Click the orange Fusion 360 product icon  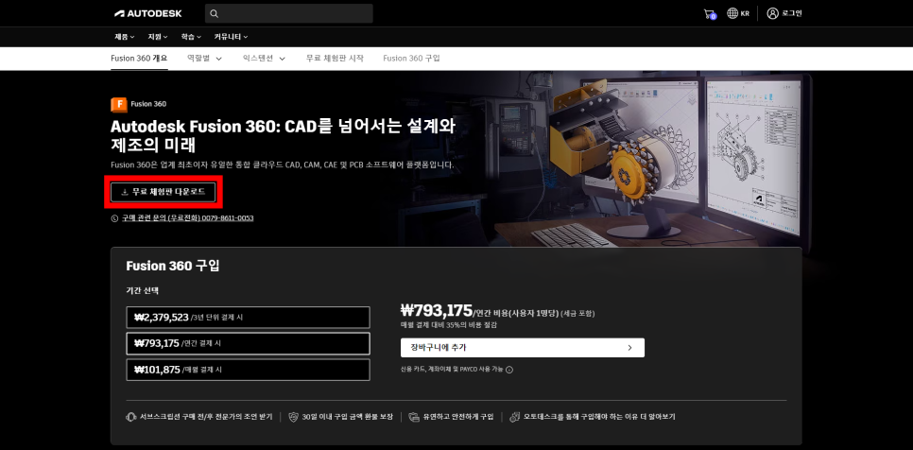[119, 104]
